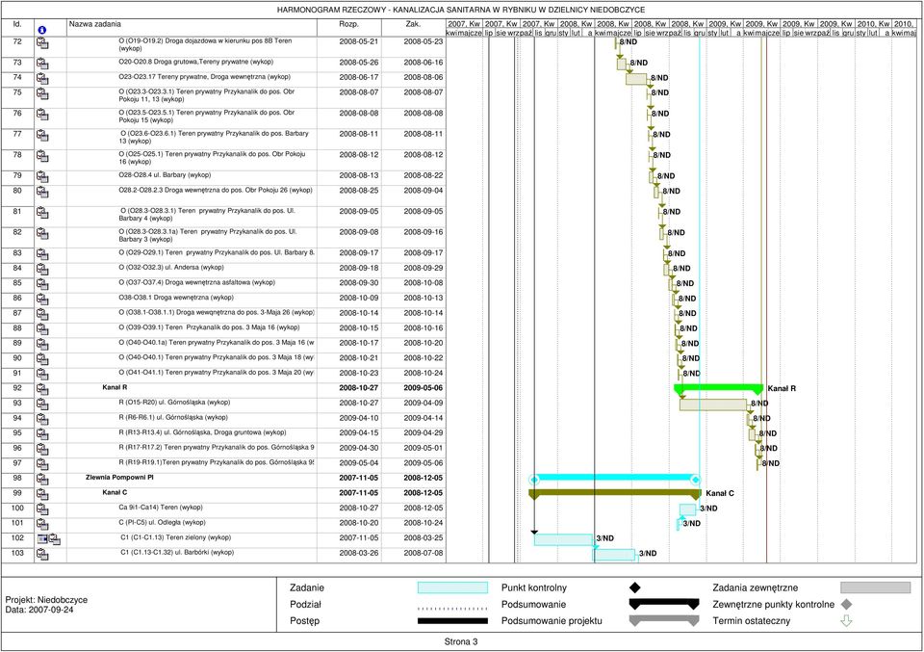Click the note icon in row 94

pyautogui.click(x=42, y=420)
